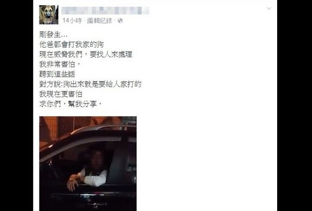Open the 編輯紀錄 edit history link
312x211 pixels.
[99, 20]
